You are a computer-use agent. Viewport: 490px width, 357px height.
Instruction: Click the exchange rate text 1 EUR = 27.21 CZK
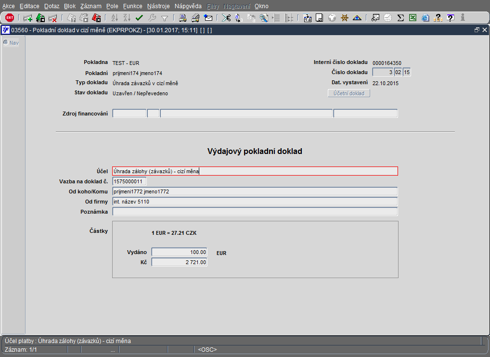[174, 233]
